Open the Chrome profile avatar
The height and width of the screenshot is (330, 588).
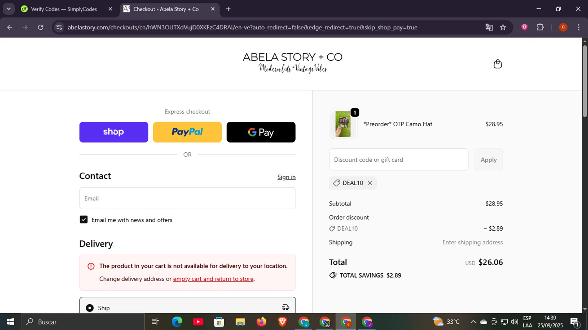click(x=563, y=27)
